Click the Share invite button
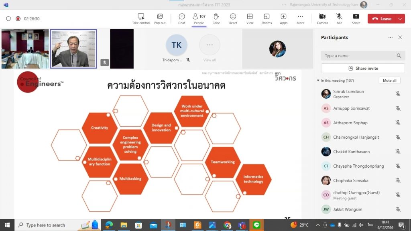Screen dimensions: 411x231 click(363, 68)
